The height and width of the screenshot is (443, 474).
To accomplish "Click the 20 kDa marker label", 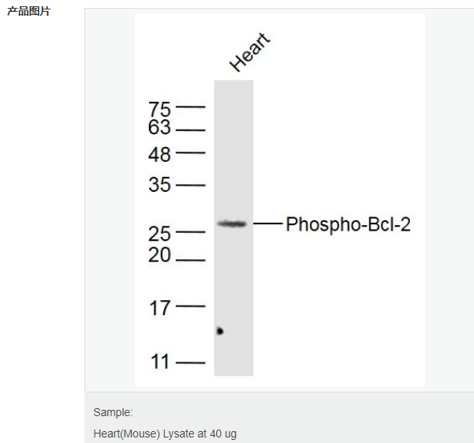I will pos(159,255).
